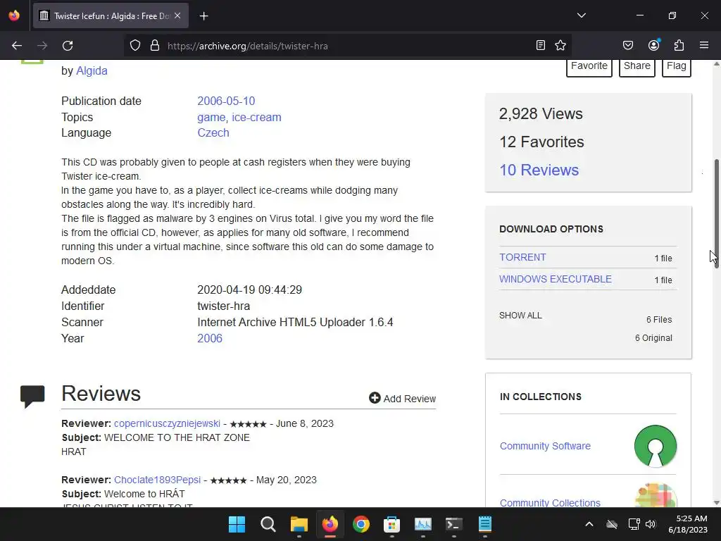The image size is (721, 541).
Task: Open the game topic link
Action: click(x=211, y=118)
